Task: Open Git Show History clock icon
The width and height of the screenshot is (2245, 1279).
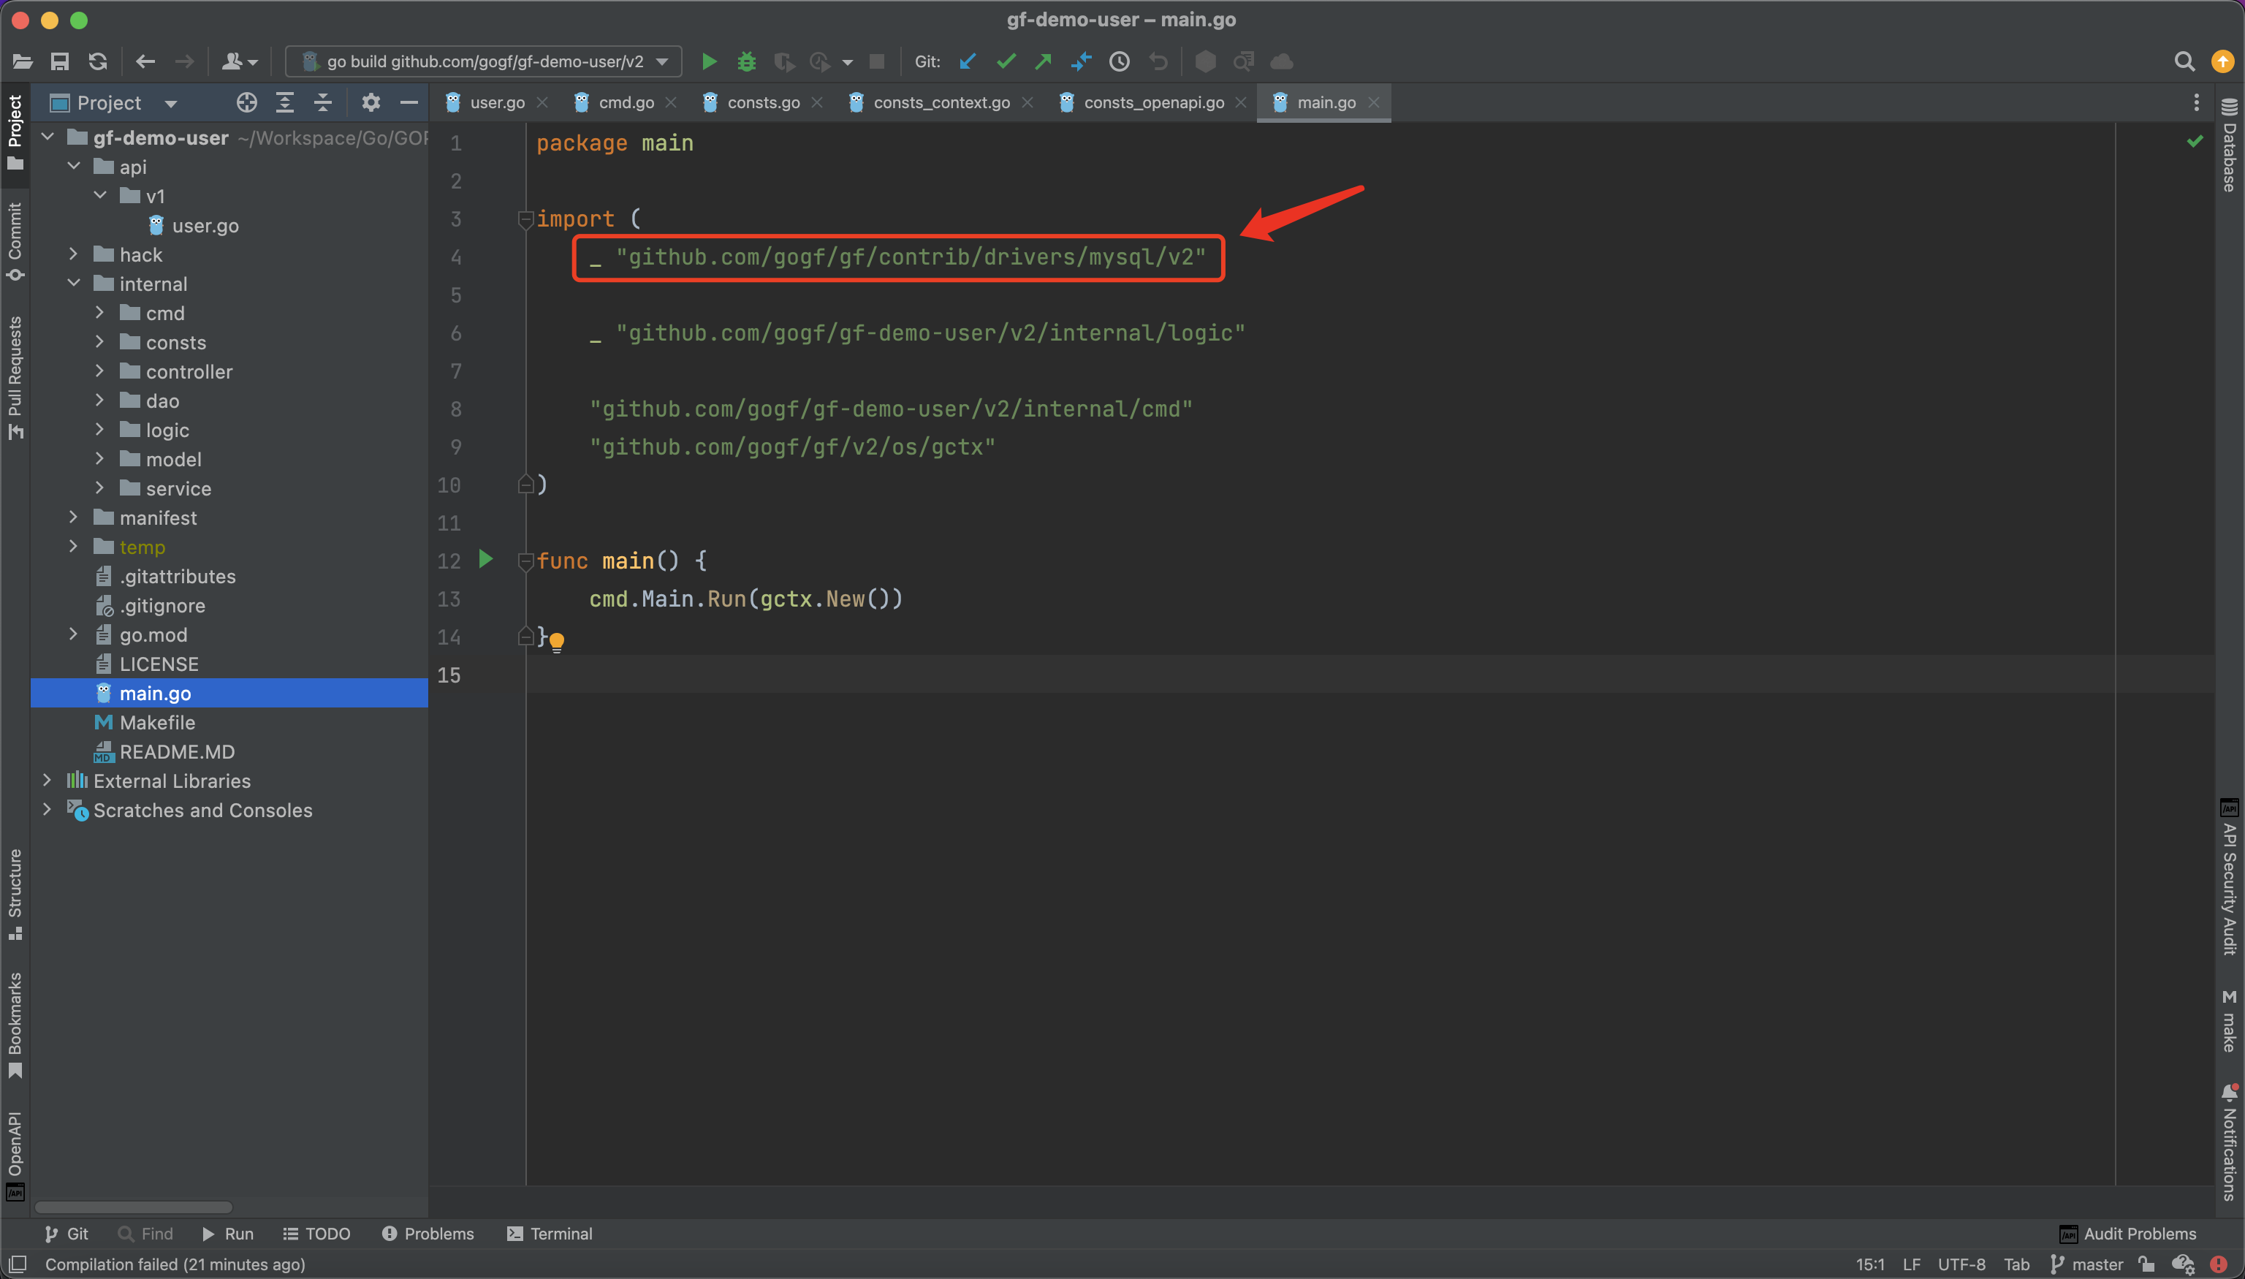Action: coord(1119,61)
